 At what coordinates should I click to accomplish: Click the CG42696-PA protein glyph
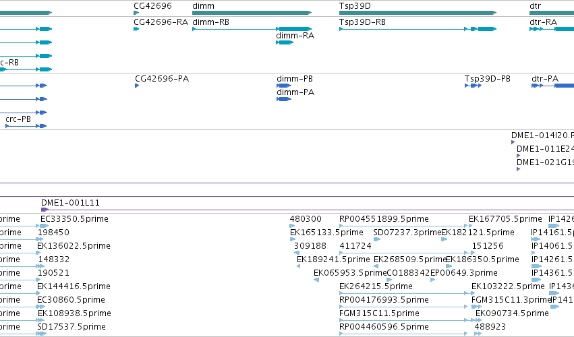coord(137,86)
